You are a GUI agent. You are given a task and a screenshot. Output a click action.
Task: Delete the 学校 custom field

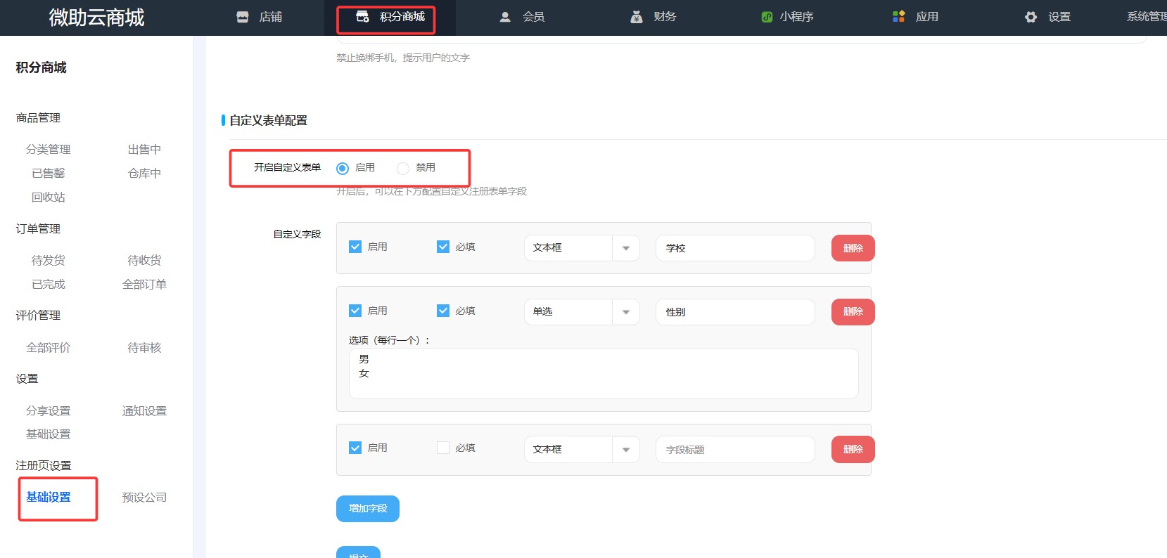point(853,248)
